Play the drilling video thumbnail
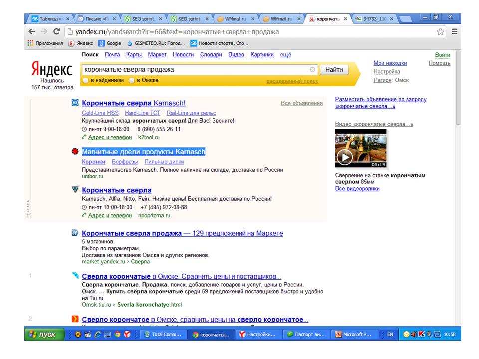Screen dimensions: 479x359 [x=361, y=148]
